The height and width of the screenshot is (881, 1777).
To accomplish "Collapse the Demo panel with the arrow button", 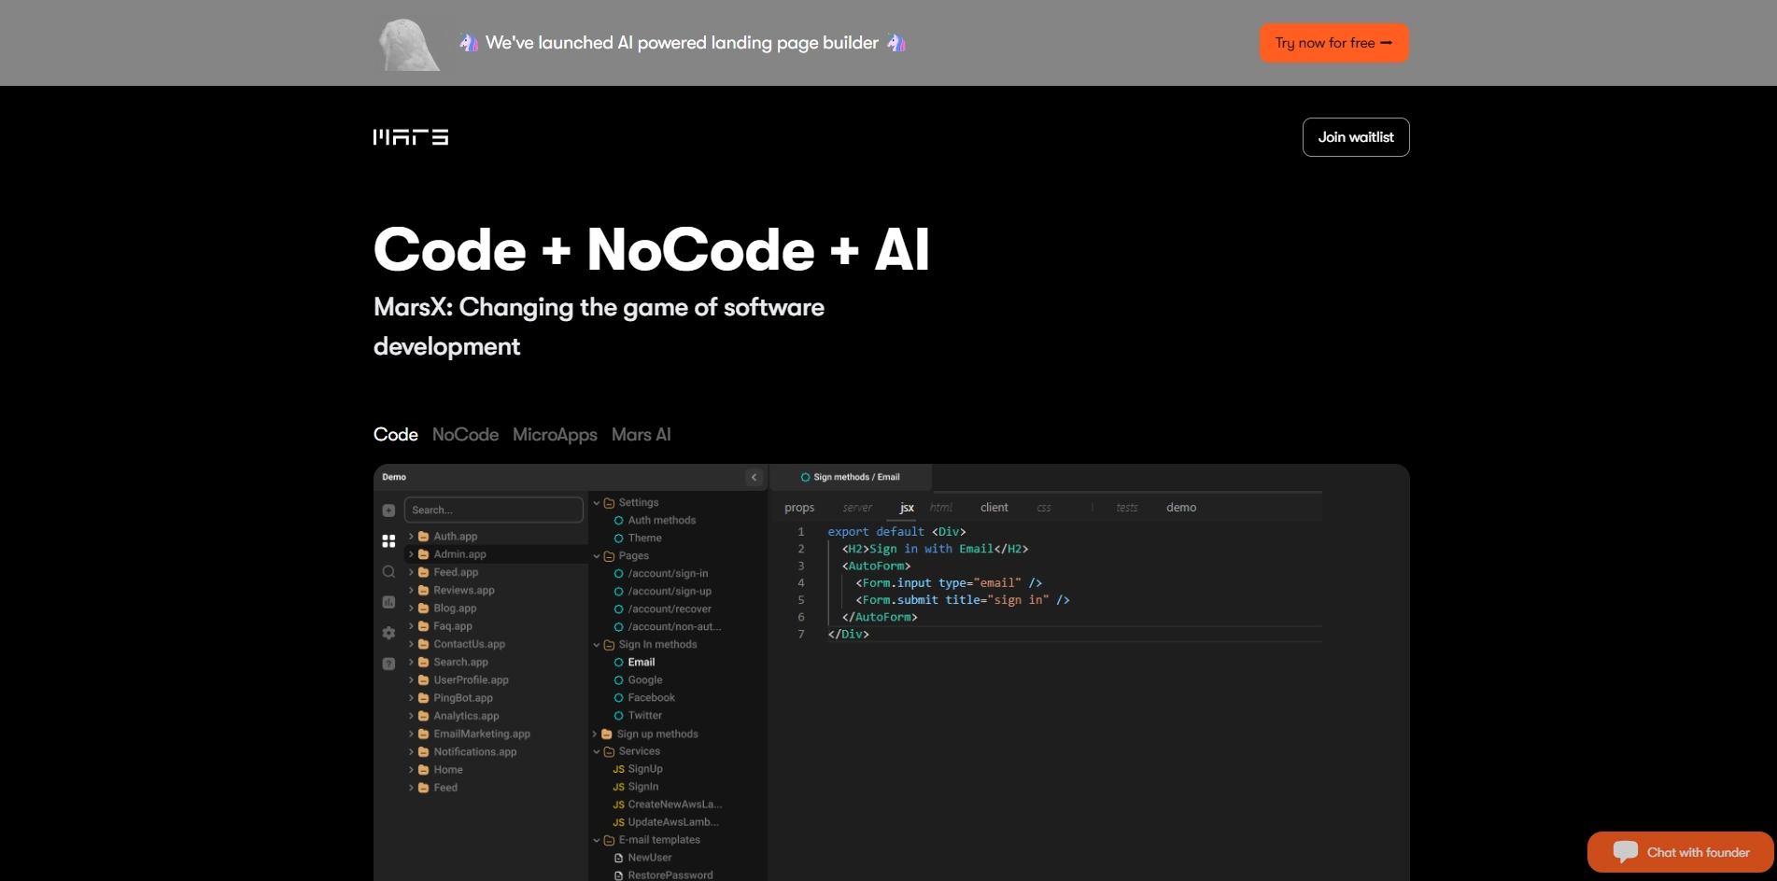I will point(755,477).
